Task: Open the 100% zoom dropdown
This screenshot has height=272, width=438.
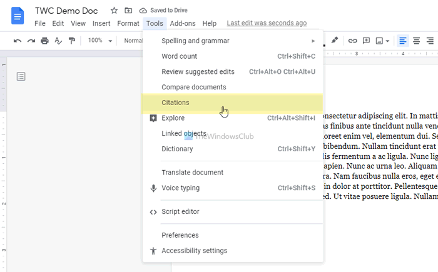Action: pos(100,41)
